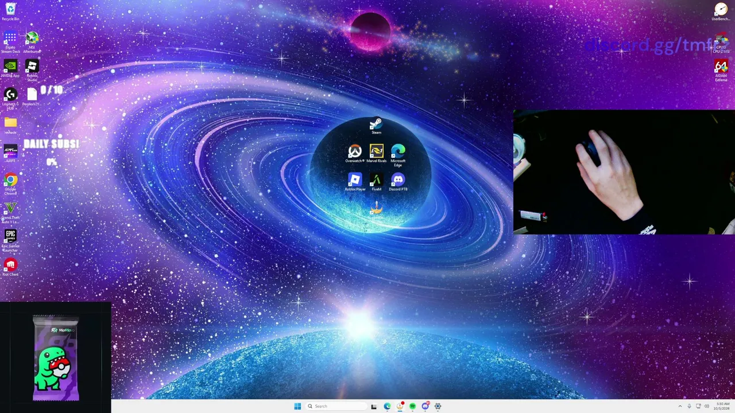Launch Grand Theft Auto V shortcut
The height and width of the screenshot is (413, 735).
click(x=10, y=213)
